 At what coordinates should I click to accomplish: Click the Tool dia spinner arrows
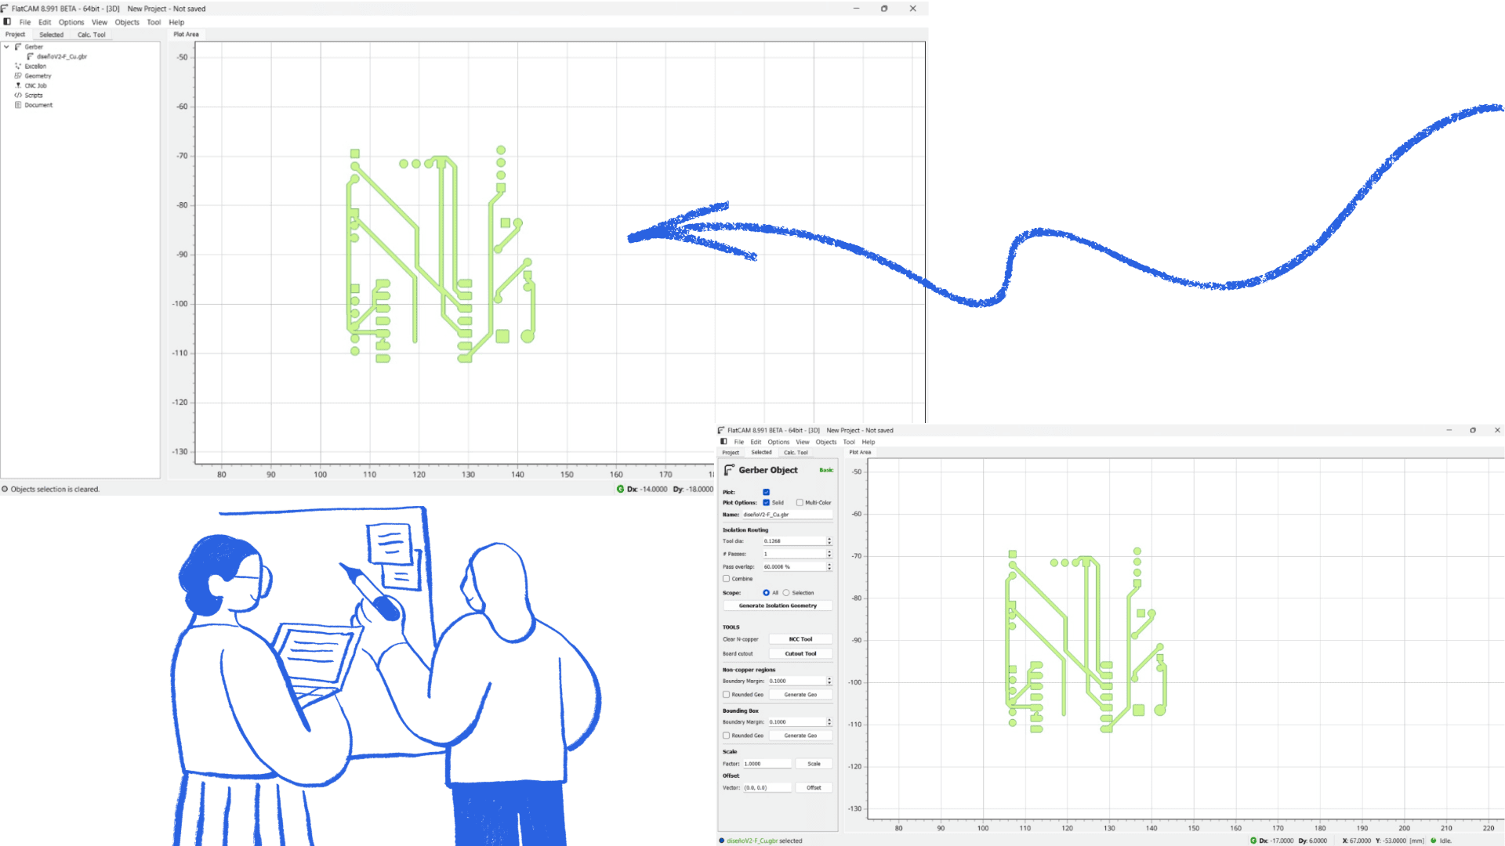[x=829, y=541]
